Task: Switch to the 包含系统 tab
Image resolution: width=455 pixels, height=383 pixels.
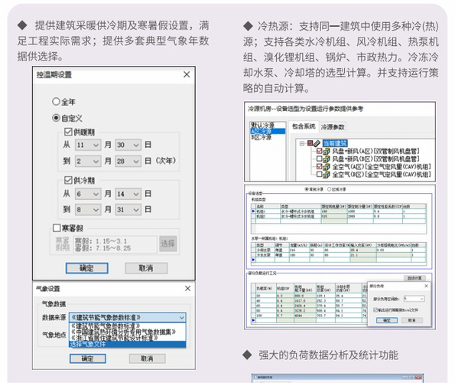Action: pos(304,126)
